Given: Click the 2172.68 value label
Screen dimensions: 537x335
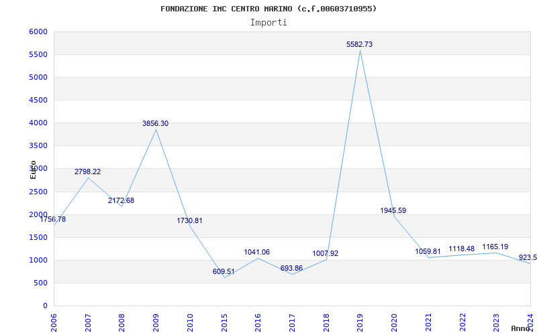Looking at the screenshot, I should pyautogui.click(x=121, y=200).
